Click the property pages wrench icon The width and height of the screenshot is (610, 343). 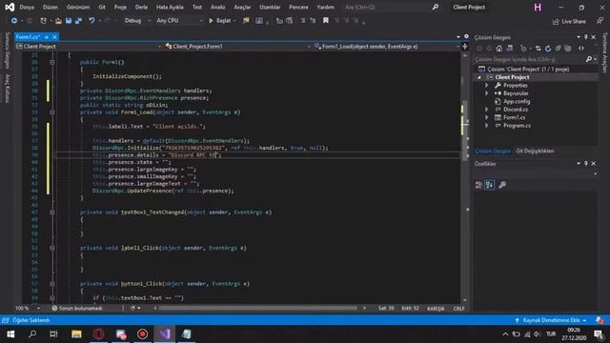(502, 185)
